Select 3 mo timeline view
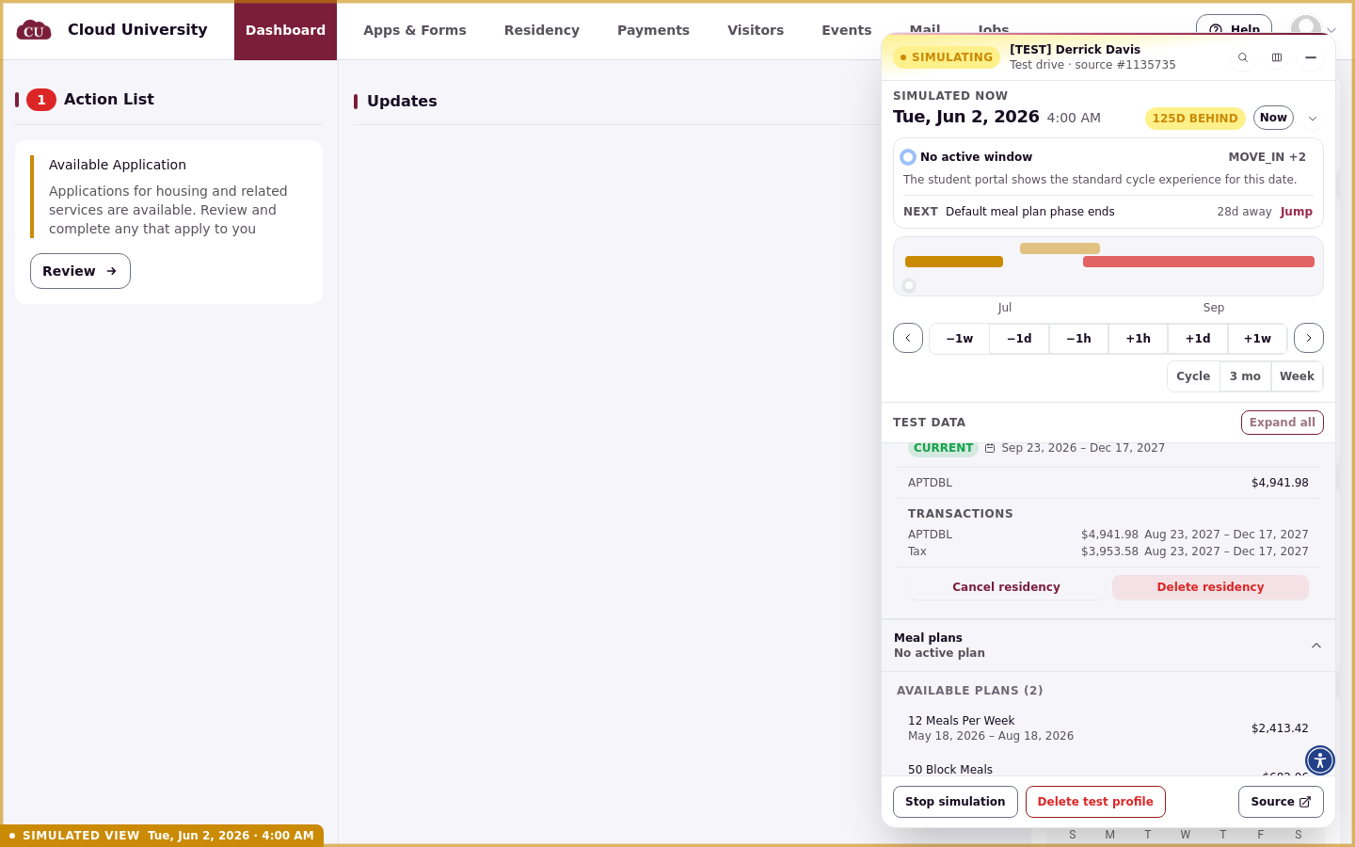1355x847 pixels. [x=1245, y=376]
